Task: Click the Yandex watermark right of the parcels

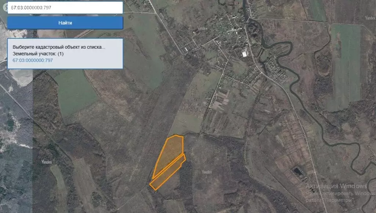Action: (x=207, y=172)
